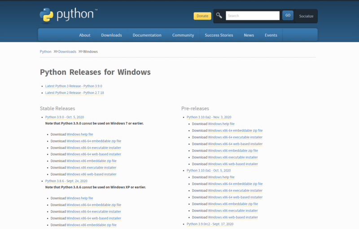Download Python 3.10.0a1 x86-64 web-based installer
The image size is (359, 229).
coord(235,197)
